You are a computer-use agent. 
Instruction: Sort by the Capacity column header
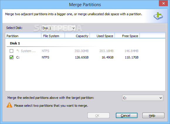tap(77, 36)
